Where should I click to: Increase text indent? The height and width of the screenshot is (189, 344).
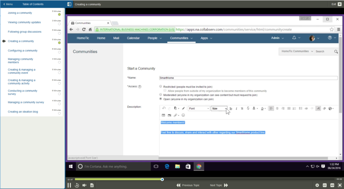pos(306,109)
